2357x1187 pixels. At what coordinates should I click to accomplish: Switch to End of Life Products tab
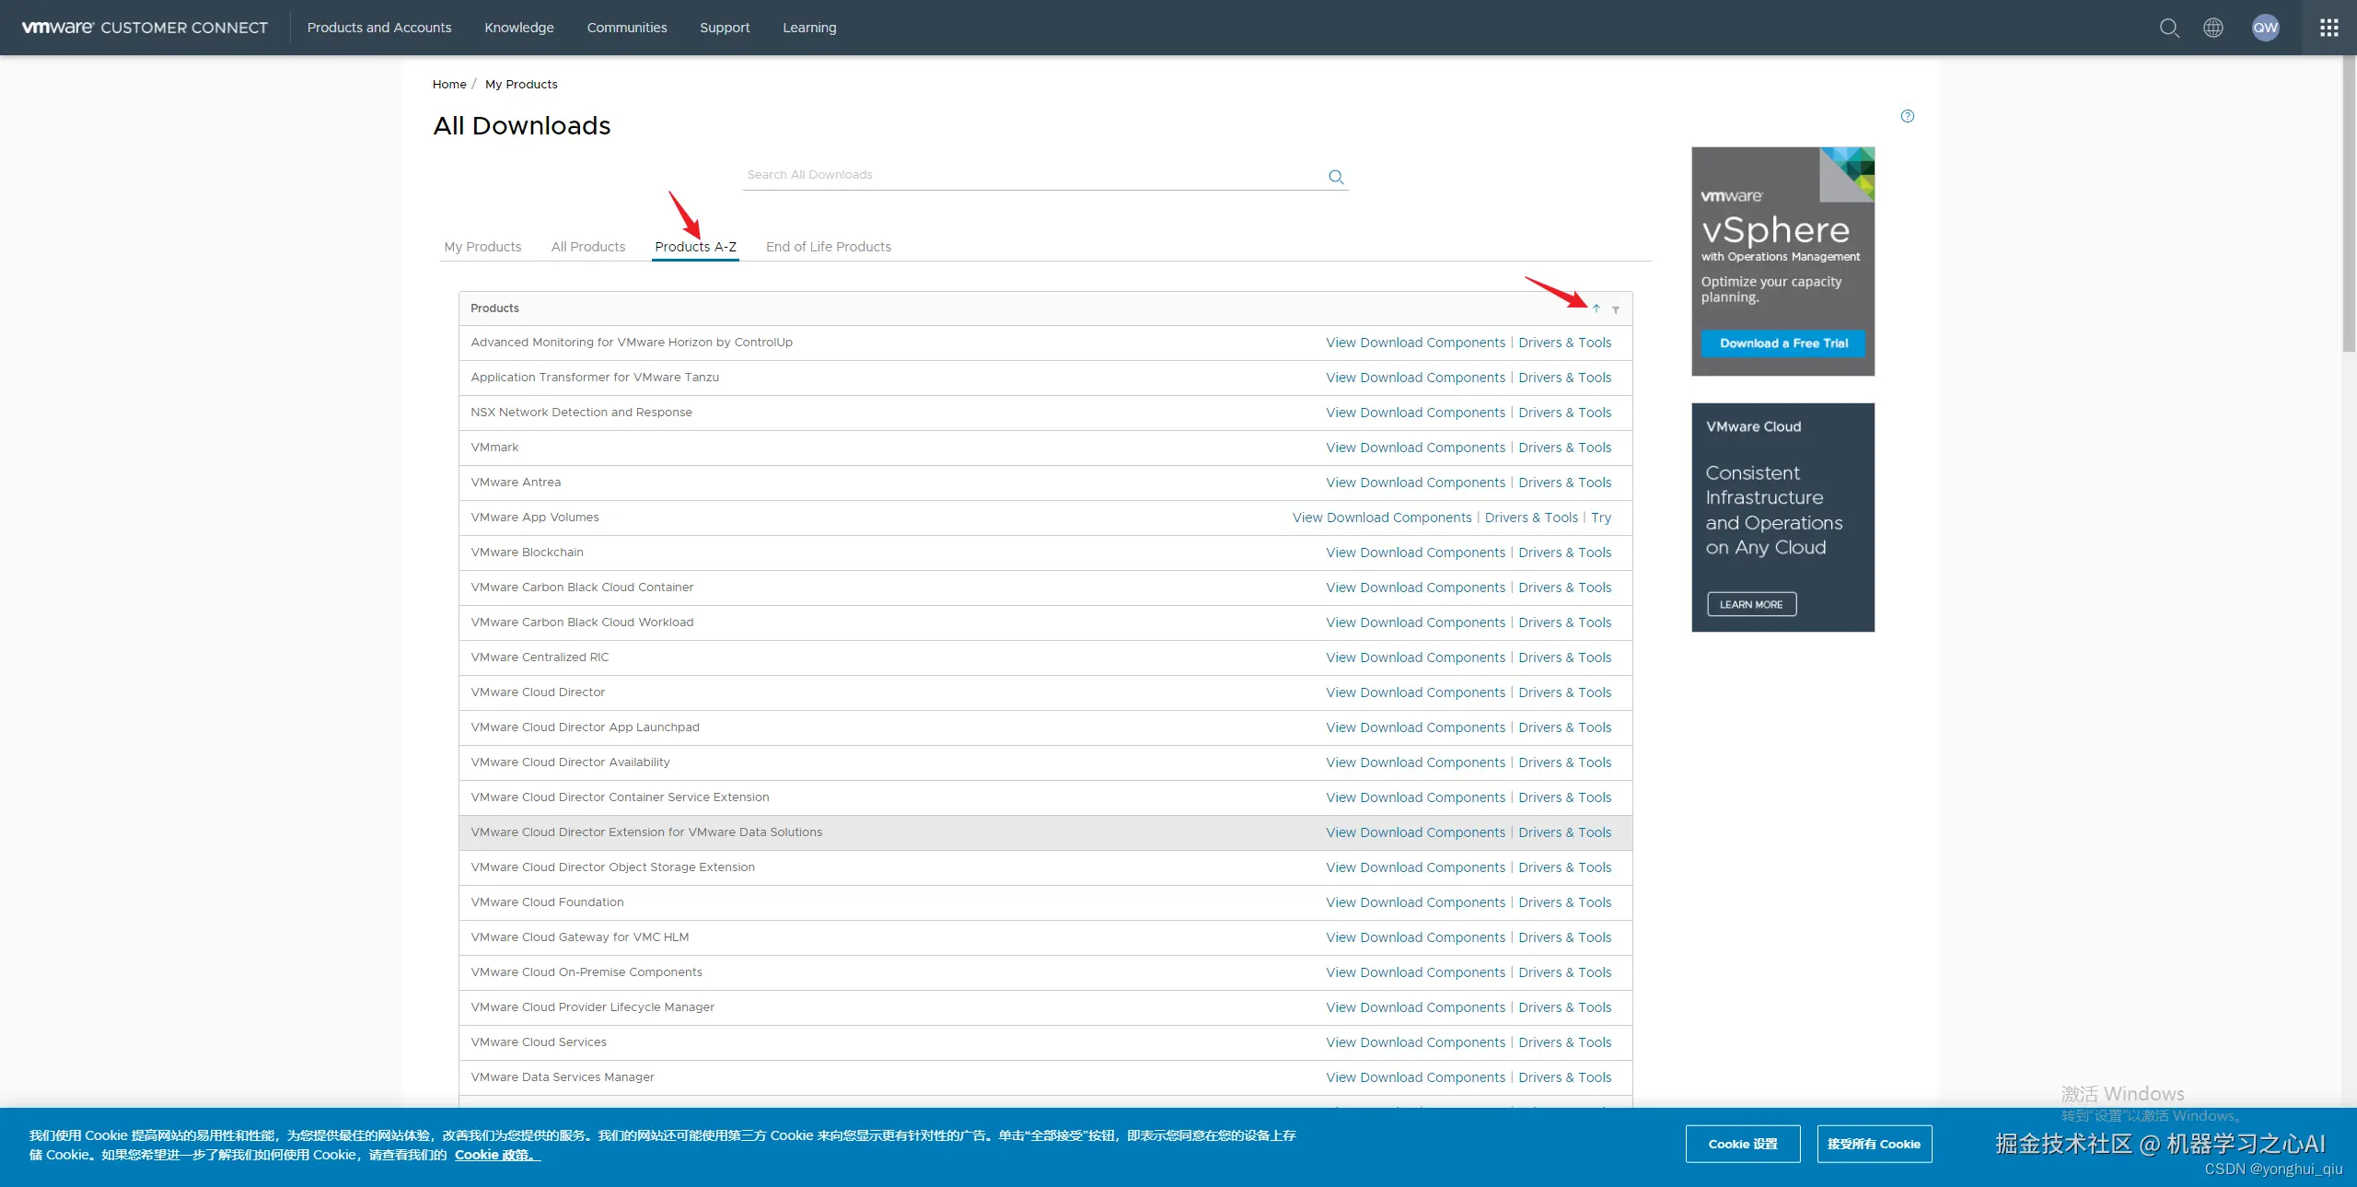tap(829, 247)
